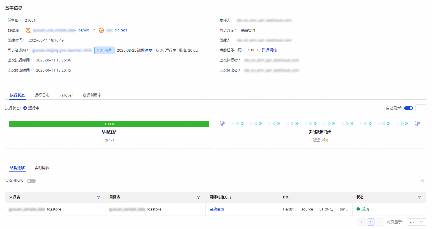Viewport: 432px width, 229px height.
Task: Click the Loghub data source icon
Action: [28, 30]
